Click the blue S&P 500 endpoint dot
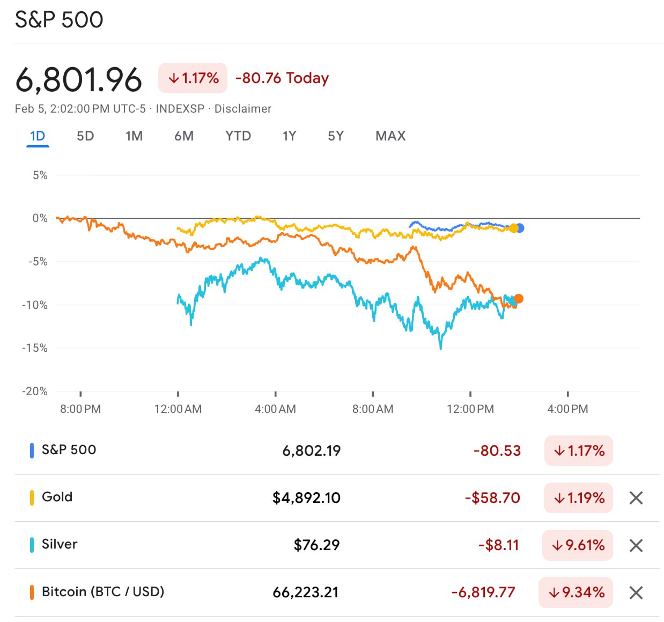Screen dimensions: 664x622 pos(520,228)
